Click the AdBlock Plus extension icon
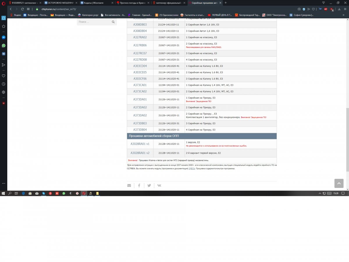The height and width of the screenshot is (262, 349). click(326, 9)
